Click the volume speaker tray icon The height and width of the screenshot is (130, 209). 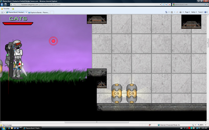click(200, 128)
